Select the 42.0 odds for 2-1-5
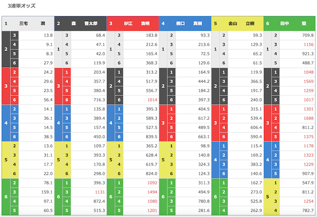The height and width of the screenshot is (217, 317). 100,54
